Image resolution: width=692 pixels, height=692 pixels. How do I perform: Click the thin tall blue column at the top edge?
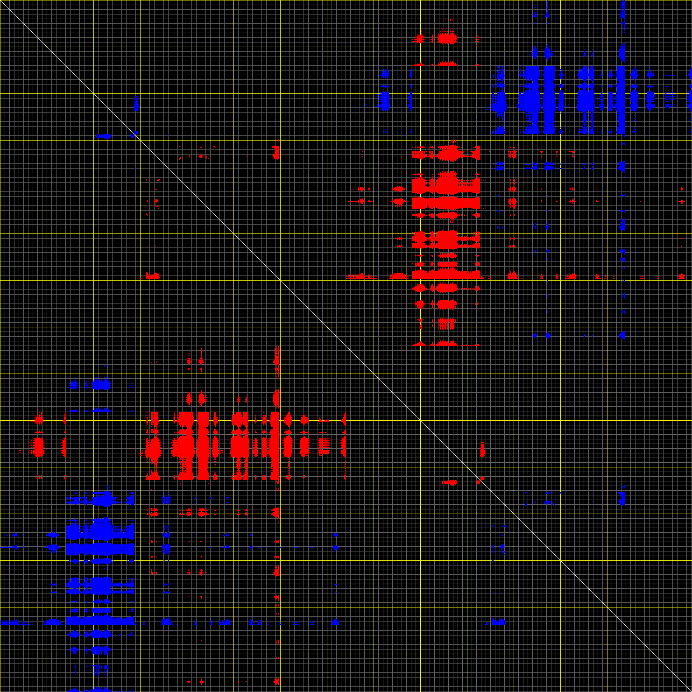[622, 14]
